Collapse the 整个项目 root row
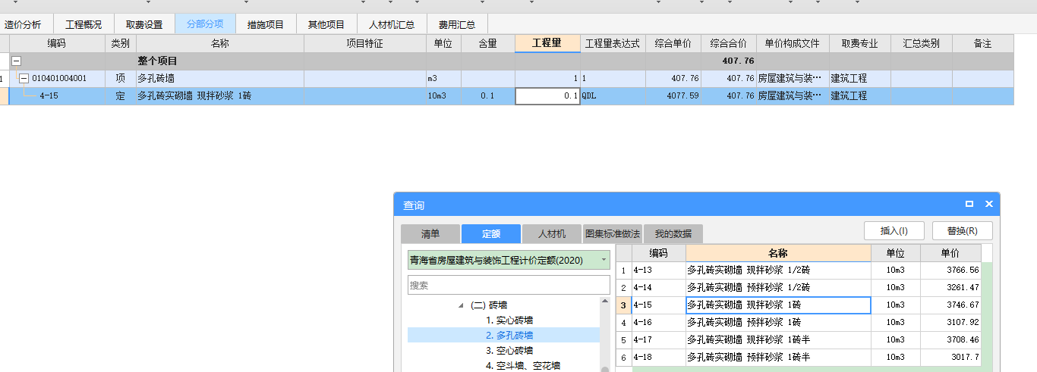The width and height of the screenshot is (1037, 372). coord(17,61)
